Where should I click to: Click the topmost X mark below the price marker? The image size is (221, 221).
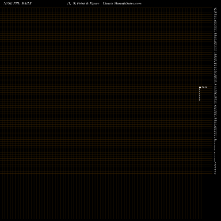(x=200, y=89)
